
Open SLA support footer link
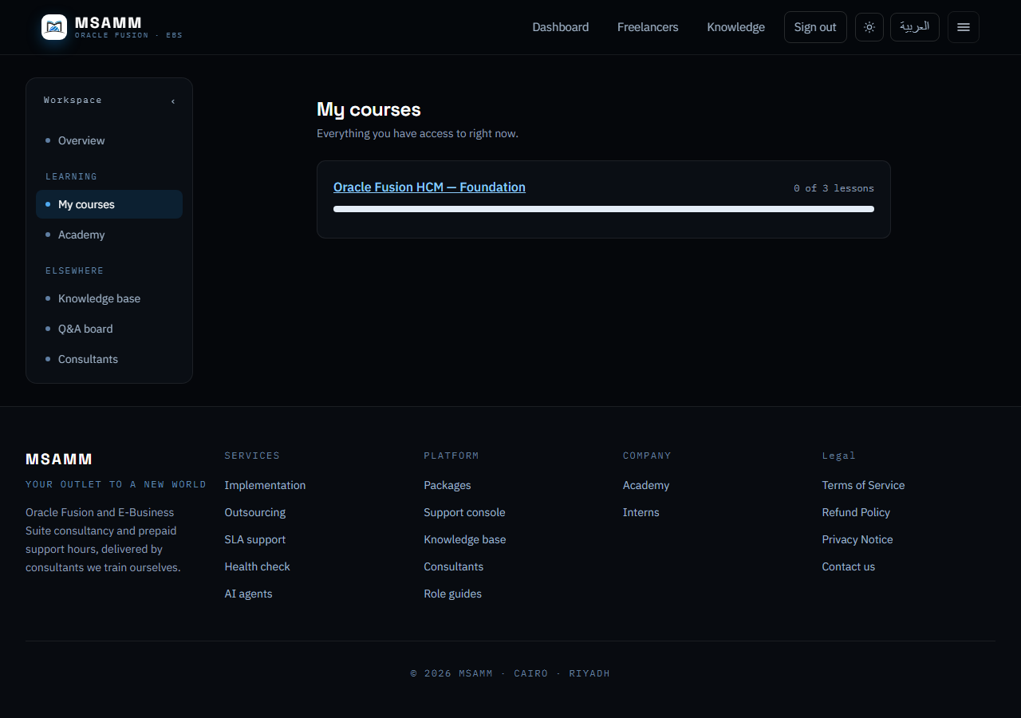tap(255, 539)
